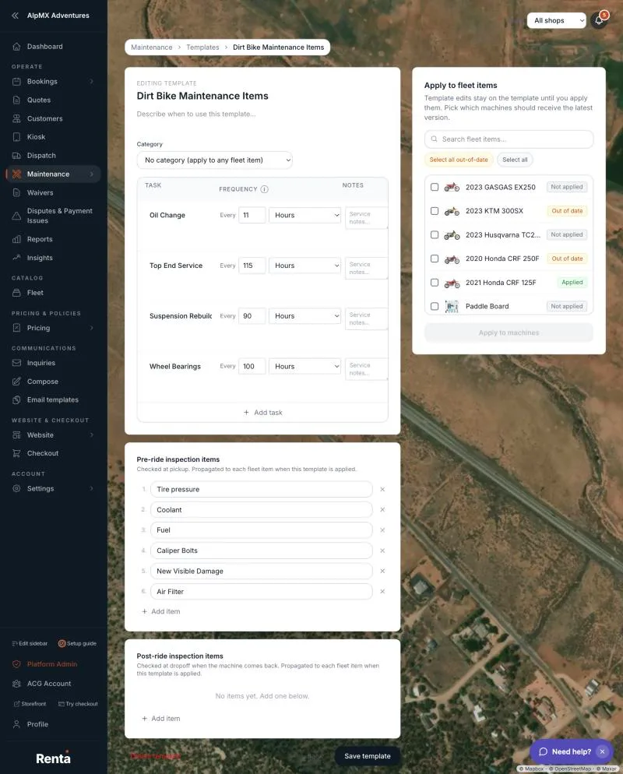The image size is (623, 774).
Task: Remove the Air Filter inspection item
Action: (x=382, y=591)
